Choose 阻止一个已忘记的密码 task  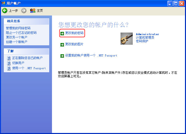click(21, 33)
